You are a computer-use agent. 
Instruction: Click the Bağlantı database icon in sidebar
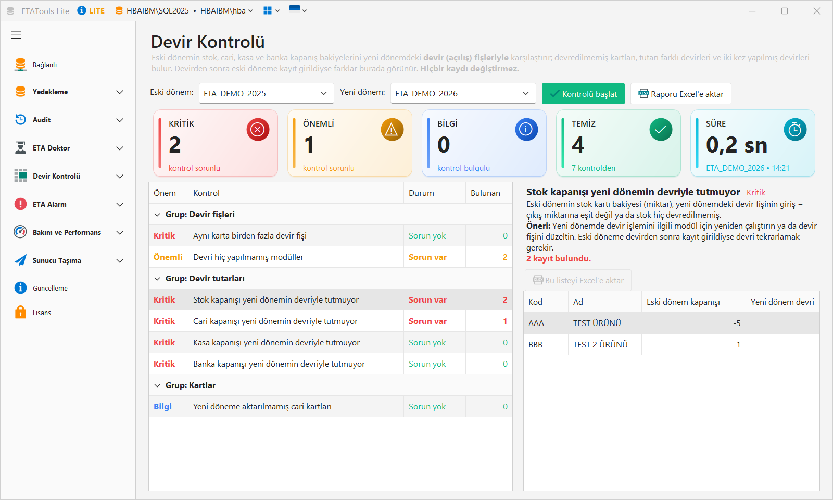click(x=20, y=65)
